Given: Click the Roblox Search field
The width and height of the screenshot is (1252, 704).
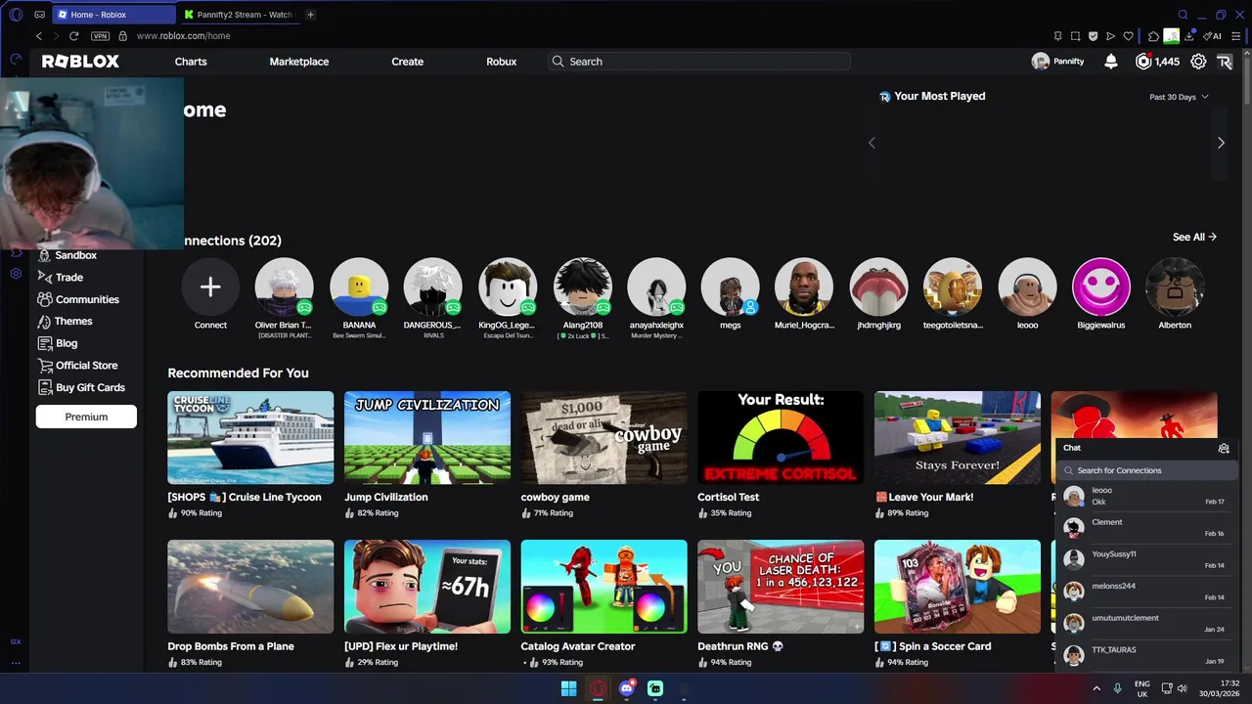Looking at the screenshot, I should [x=699, y=62].
